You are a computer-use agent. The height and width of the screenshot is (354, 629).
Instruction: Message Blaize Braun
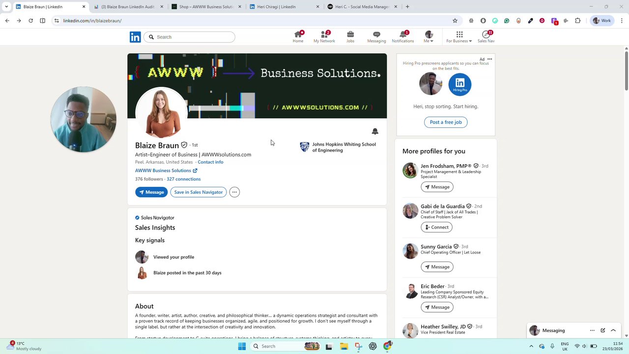(151, 192)
